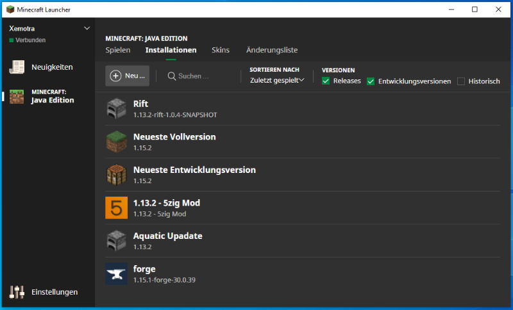Image resolution: width=513 pixels, height=310 pixels.
Task: Disable the Entwicklungsversionen checkbox
Action: pos(371,81)
